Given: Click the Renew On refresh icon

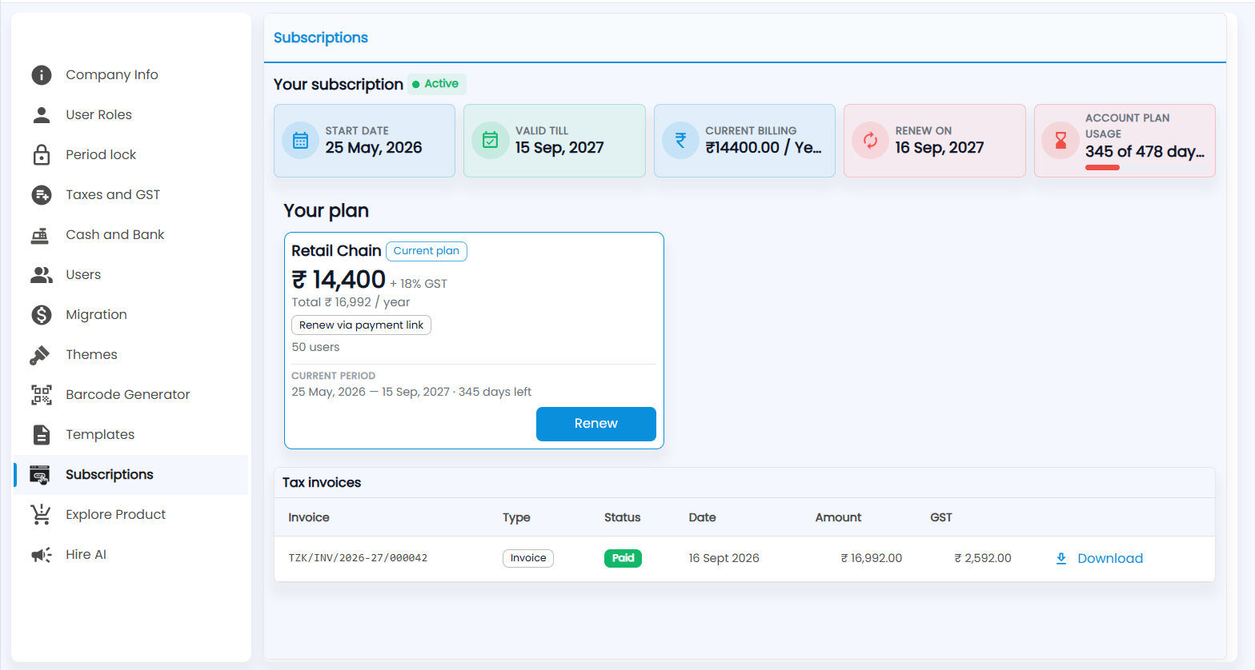Looking at the screenshot, I should pos(871,141).
